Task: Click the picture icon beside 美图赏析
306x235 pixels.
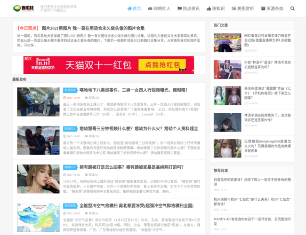Action: pos(234,8)
